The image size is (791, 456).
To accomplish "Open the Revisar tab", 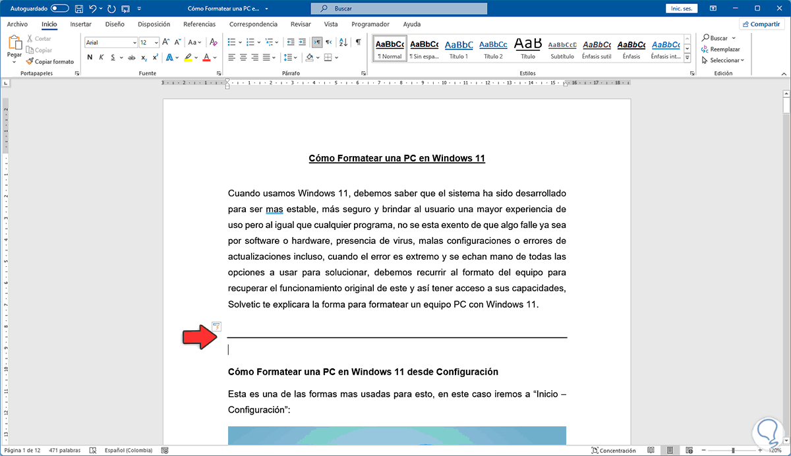I will tap(301, 24).
